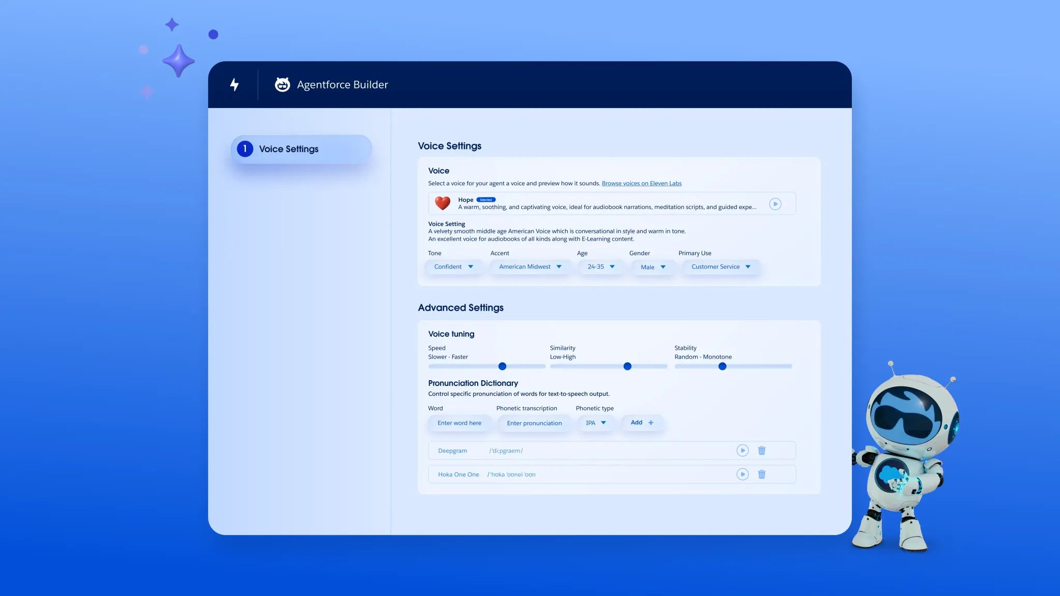Open the Tone dropdown set to Confident

pyautogui.click(x=454, y=267)
